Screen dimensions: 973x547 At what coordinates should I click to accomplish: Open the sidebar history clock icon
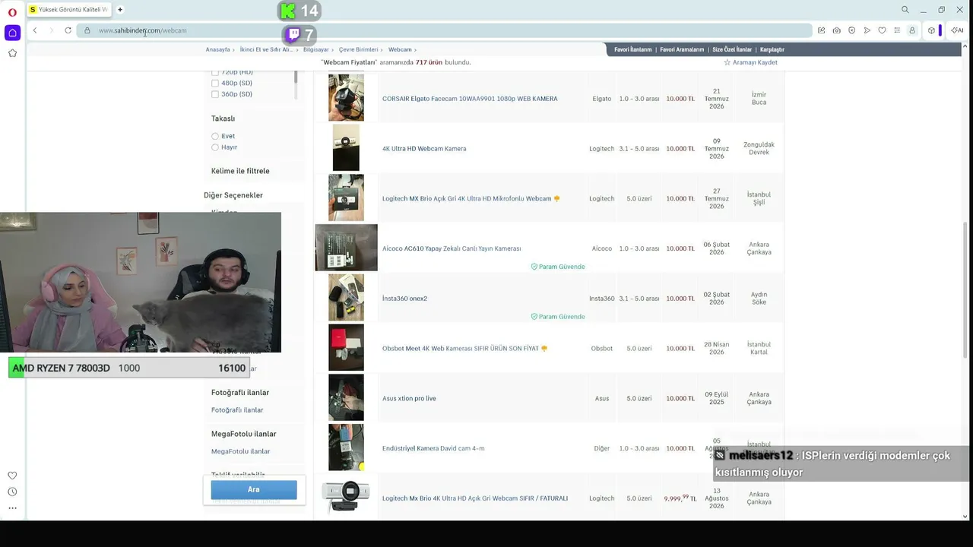click(12, 492)
